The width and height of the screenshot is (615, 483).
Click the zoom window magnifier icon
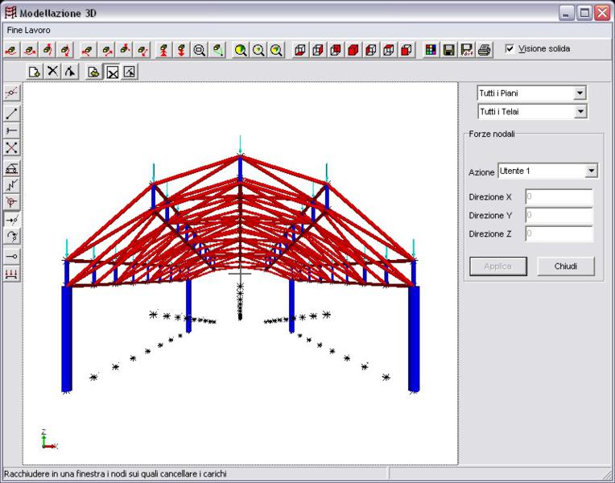pos(200,50)
